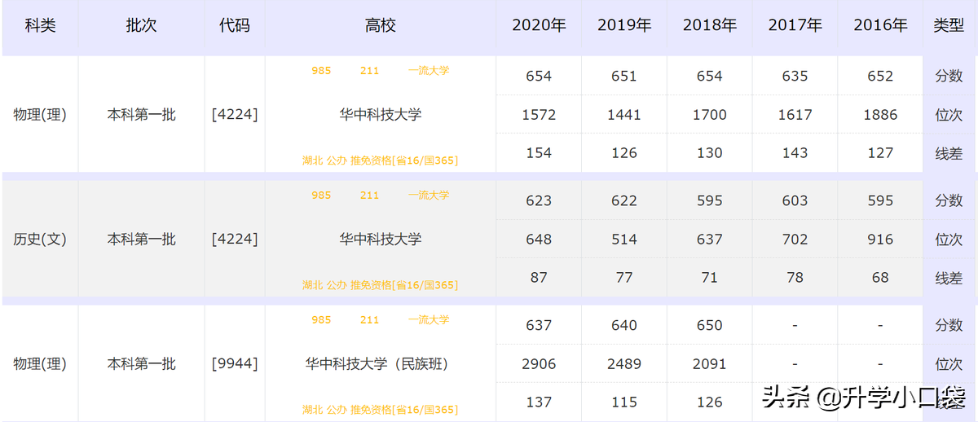Click the 位次 label beside 1886
Image resolution: width=978 pixels, height=422 pixels.
[949, 115]
